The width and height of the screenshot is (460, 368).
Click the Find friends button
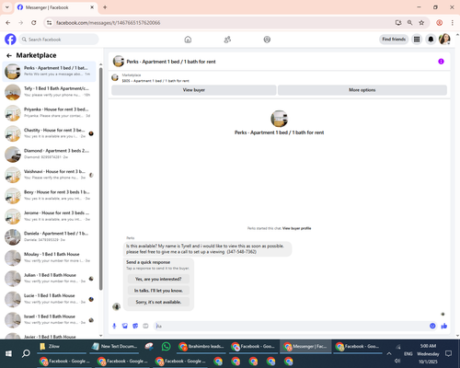click(x=394, y=40)
